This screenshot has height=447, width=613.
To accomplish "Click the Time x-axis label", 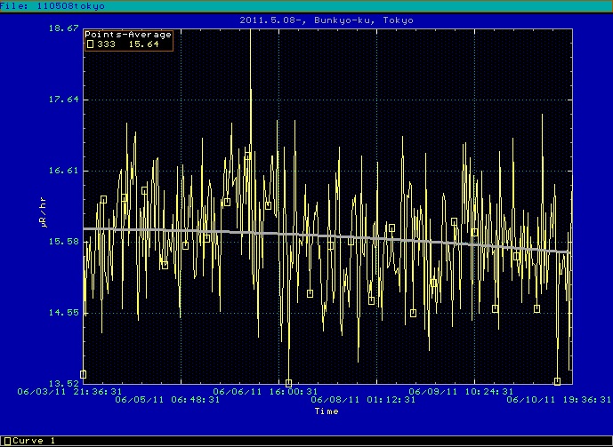I will click(x=326, y=411).
